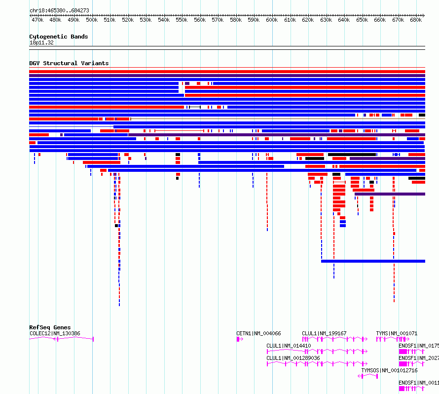
Task: Click the chr18:465380..684273 region label
Action: click(59, 10)
